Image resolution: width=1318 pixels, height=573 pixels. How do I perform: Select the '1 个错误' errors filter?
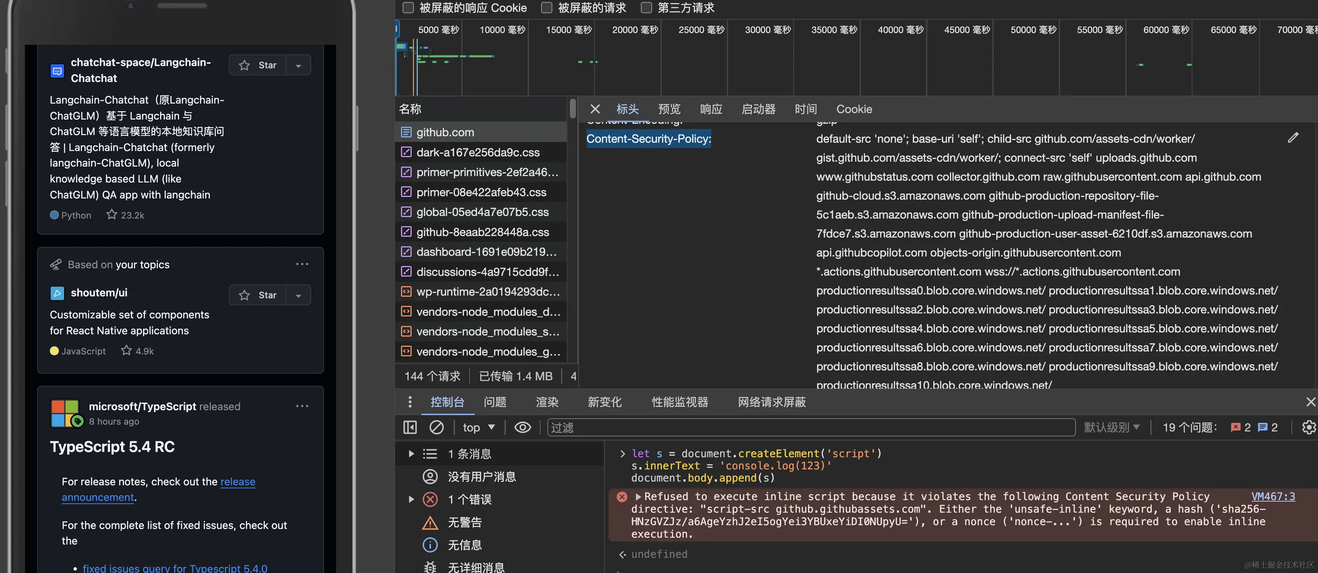[x=499, y=499]
